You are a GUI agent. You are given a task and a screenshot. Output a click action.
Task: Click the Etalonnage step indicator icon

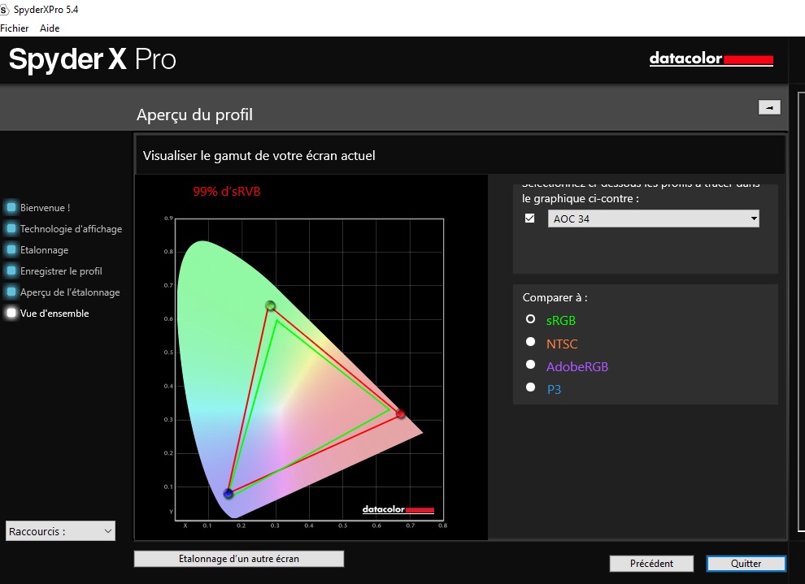coord(11,250)
